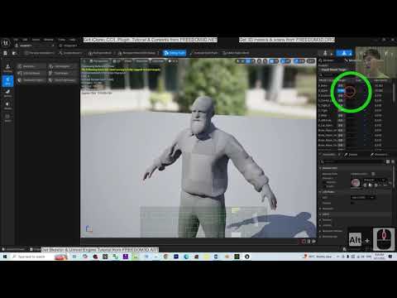Screen dimensions: 397x298
Task: Open the playback speed dropdown in viewport
Action: 173,61
